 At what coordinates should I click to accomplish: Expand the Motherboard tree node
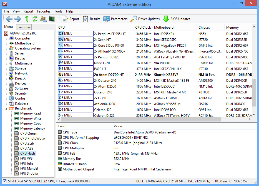[x=6, y=44]
